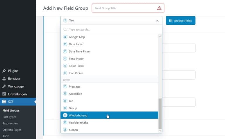This screenshot has height=139, width=225.
Task: Select Group layout field
Action: click(x=109, y=108)
